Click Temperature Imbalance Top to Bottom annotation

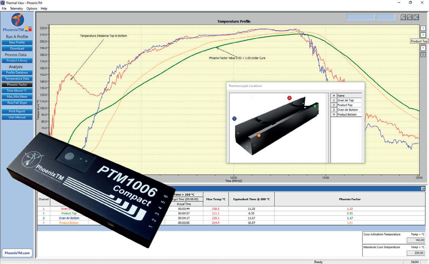(104, 36)
